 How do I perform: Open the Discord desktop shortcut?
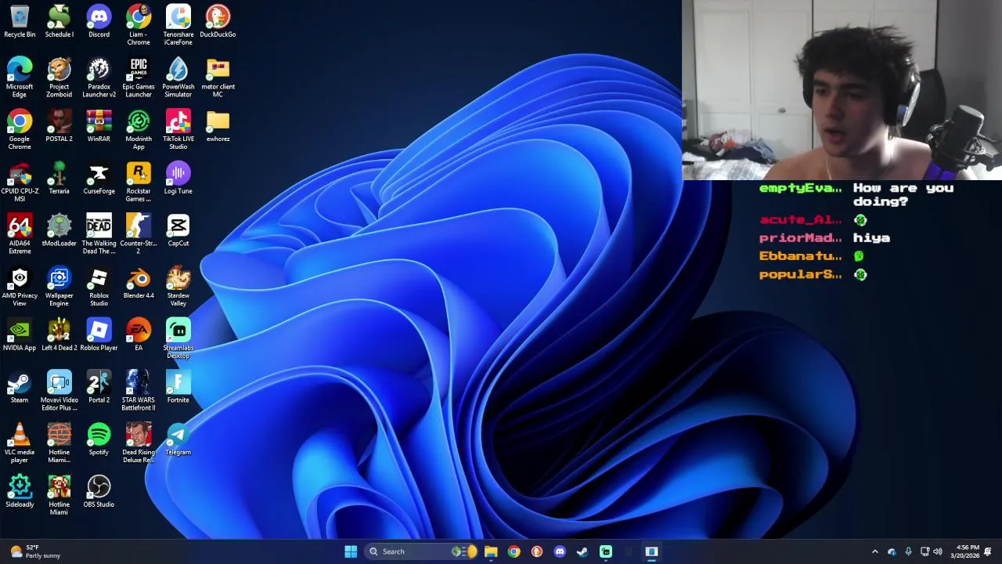(99, 21)
